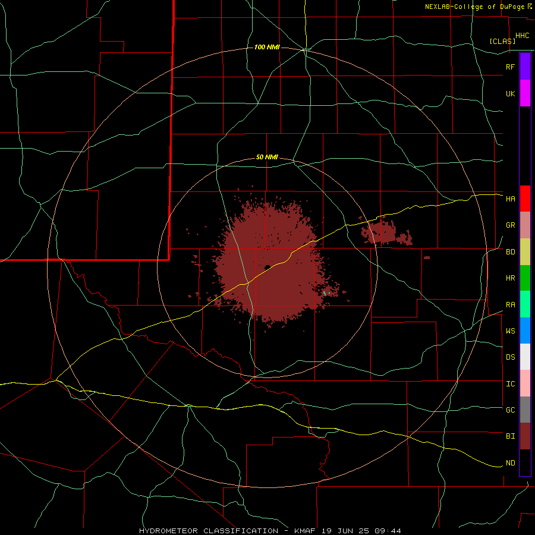Image resolution: width=535 pixels, height=535 pixels.
Task: Click the 19 JUN 25 date text
Action: (x=346, y=531)
